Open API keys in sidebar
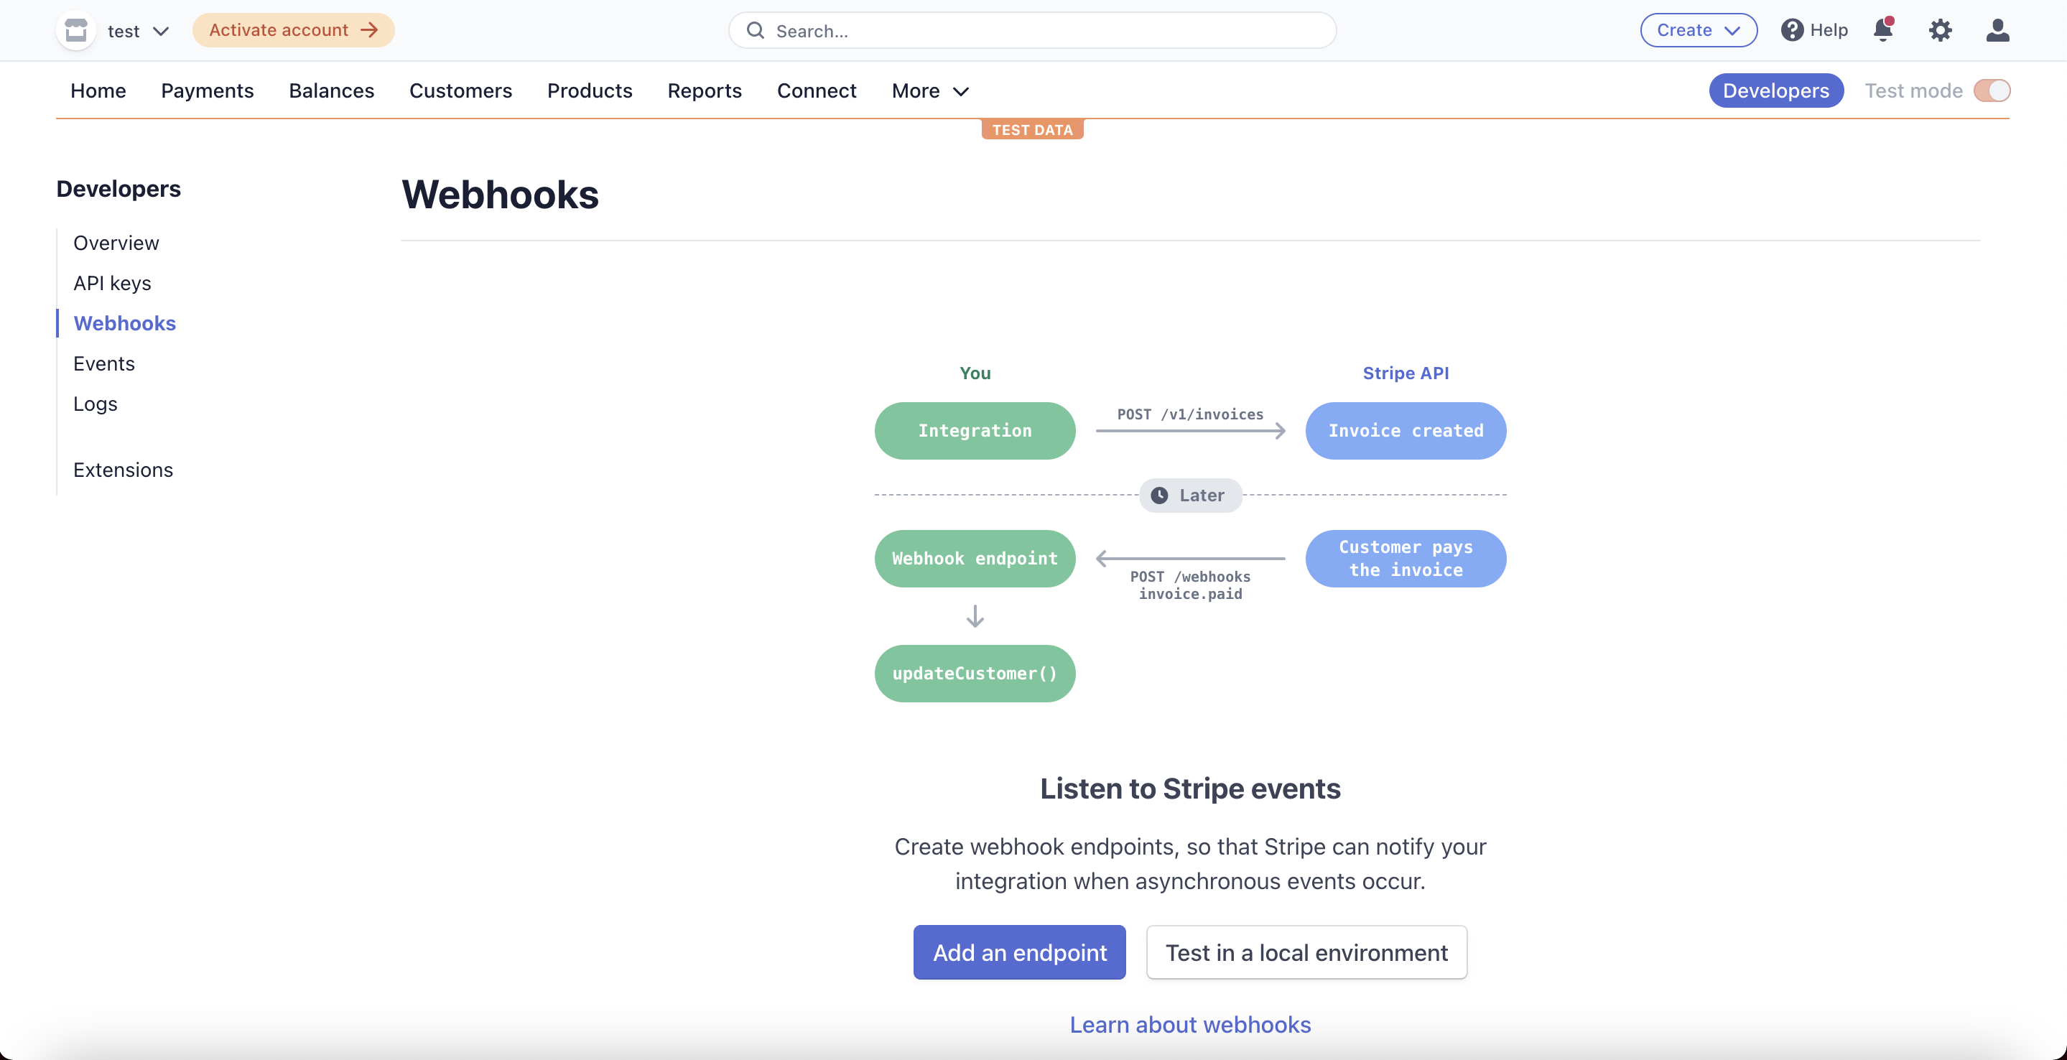 [111, 283]
